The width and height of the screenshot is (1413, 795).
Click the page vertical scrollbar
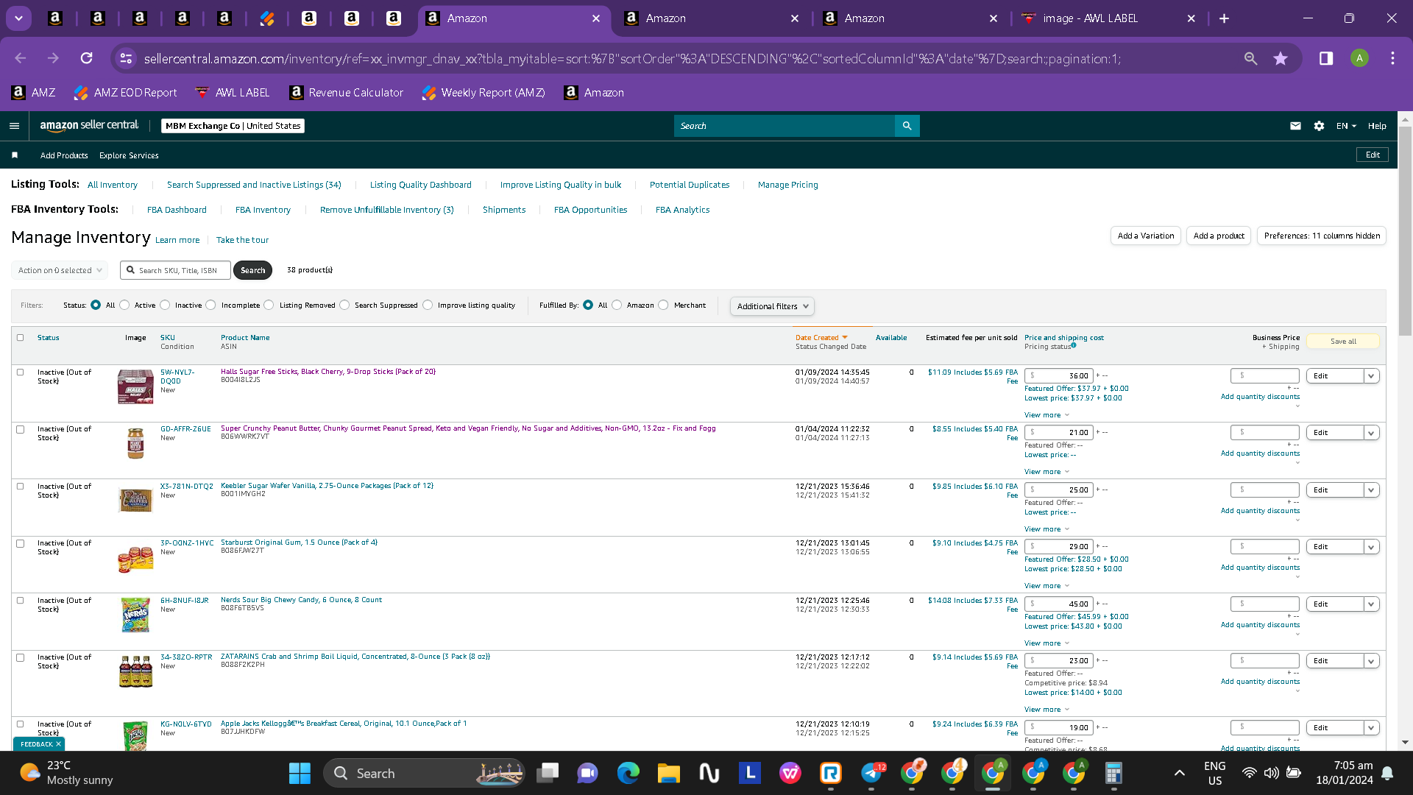pyautogui.click(x=1405, y=230)
